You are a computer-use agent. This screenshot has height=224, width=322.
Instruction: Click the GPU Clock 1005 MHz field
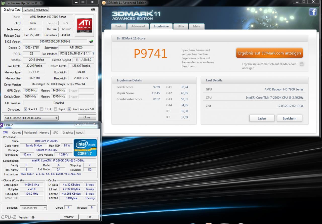tap(30, 91)
